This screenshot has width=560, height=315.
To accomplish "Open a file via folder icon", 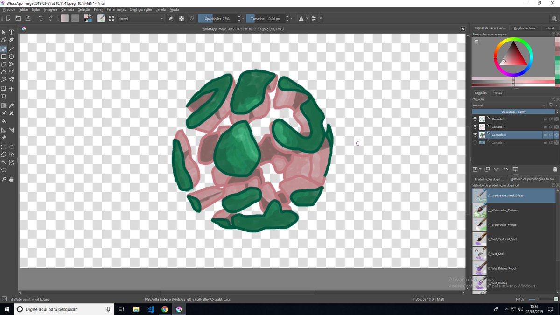I will click(x=18, y=18).
